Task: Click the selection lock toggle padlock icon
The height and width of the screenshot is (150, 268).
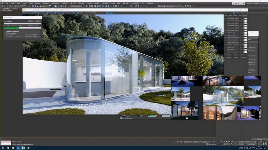Action: pyautogui.click(x=178, y=142)
